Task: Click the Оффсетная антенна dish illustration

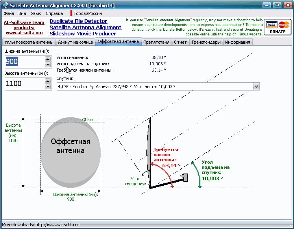Action: click(70, 152)
